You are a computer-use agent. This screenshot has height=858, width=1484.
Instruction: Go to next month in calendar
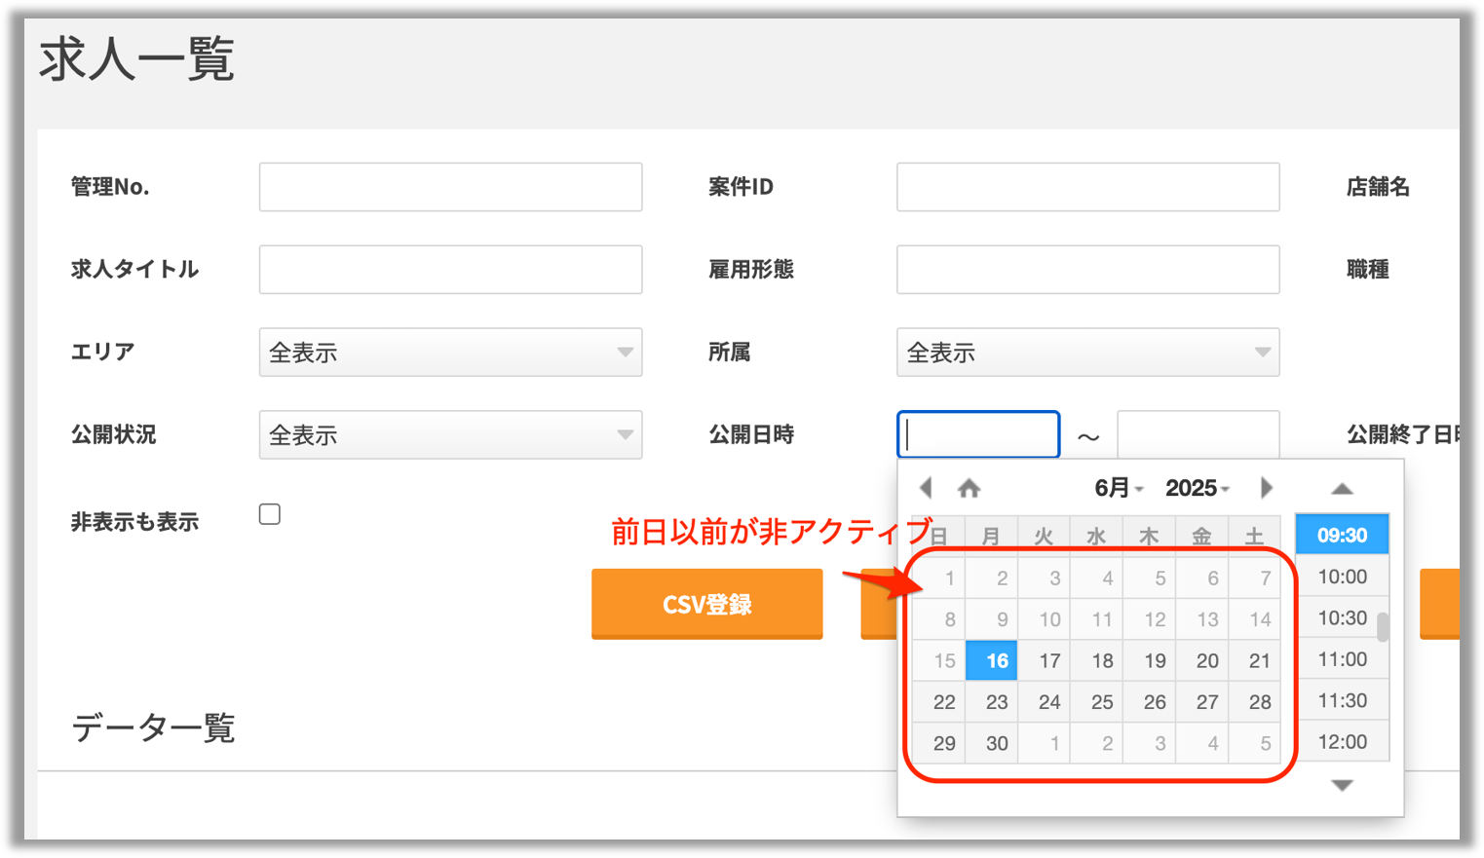(1266, 488)
